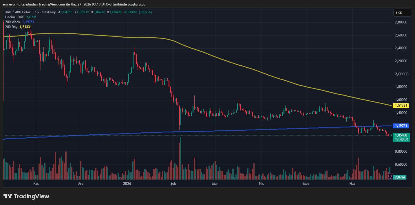This screenshot has height=205, width=415.
Task: Click the blue 1,19751 price axis label
Action: tap(401, 126)
